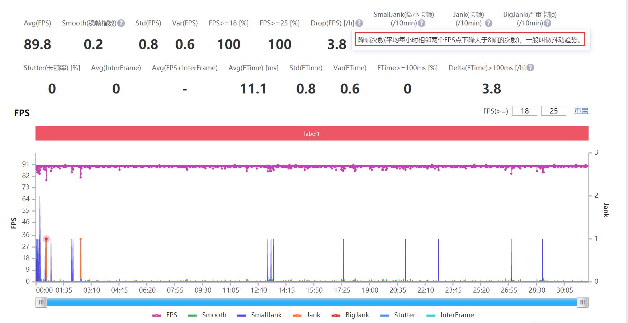Hide the Smooth series via legend
Viewport: 628px width, 323px height.
(207, 315)
